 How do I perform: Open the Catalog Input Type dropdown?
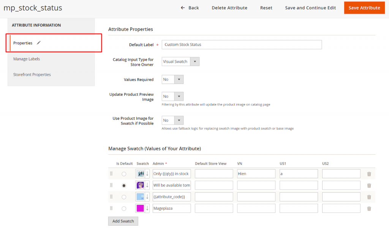(195, 61)
